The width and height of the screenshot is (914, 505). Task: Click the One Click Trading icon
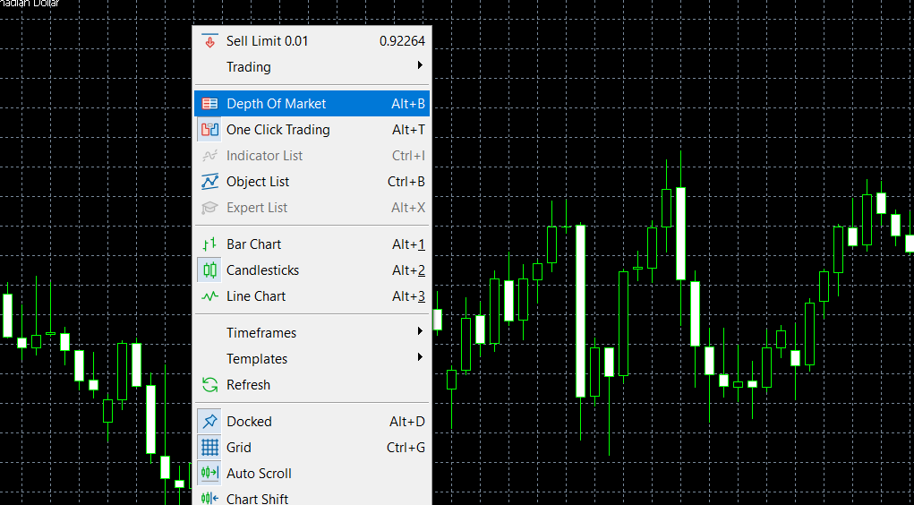click(x=209, y=130)
